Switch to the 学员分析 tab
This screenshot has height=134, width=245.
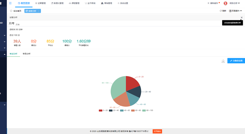click(x=26, y=54)
